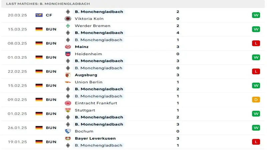Open the 26.01.25 Bochum match row

coord(133,128)
